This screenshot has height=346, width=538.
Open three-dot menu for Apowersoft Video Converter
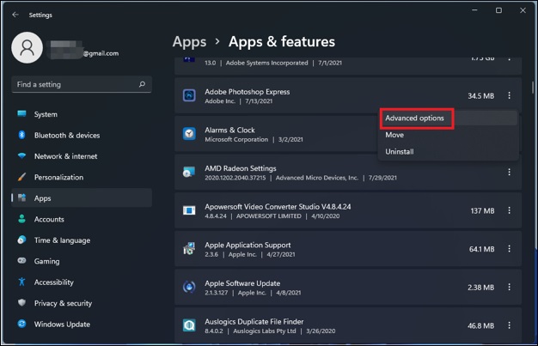pyautogui.click(x=509, y=210)
